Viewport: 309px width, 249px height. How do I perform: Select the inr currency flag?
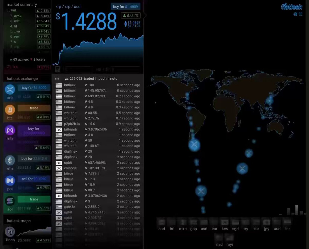[x=288, y=222]
